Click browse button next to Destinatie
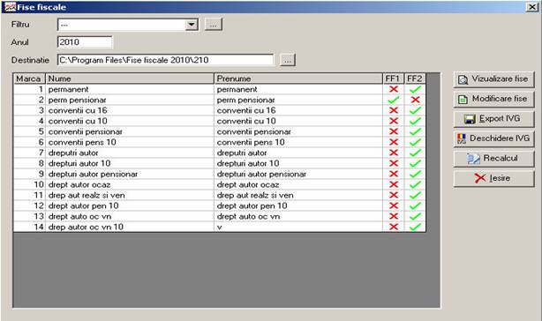Image resolution: width=542 pixels, height=321 pixels. pyautogui.click(x=287, y=60)
